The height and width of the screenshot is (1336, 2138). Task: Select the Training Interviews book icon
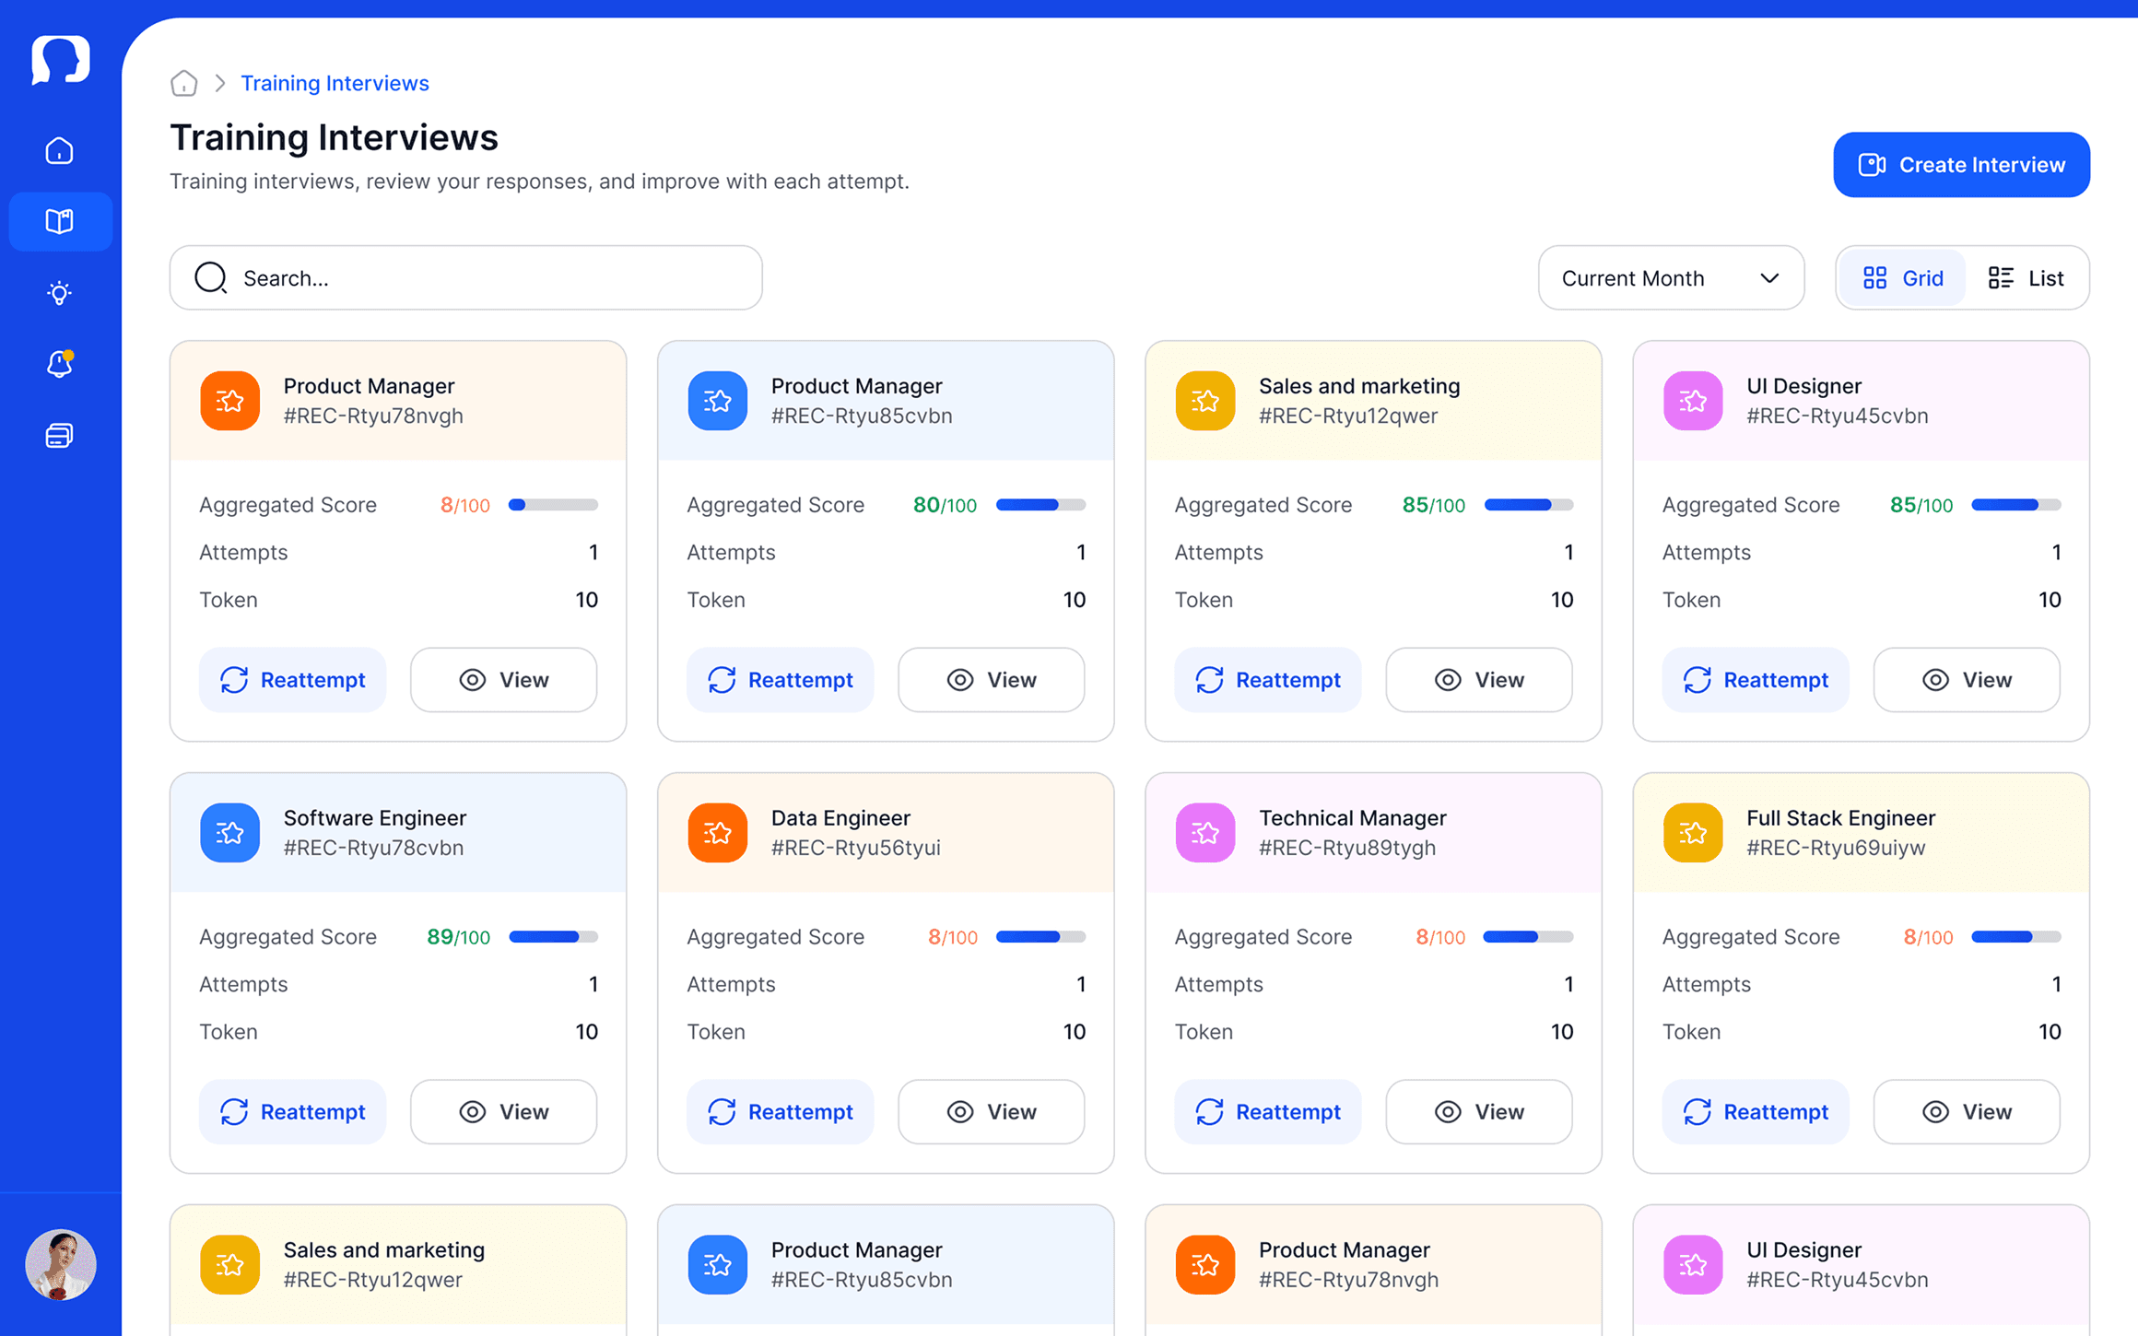60,221
